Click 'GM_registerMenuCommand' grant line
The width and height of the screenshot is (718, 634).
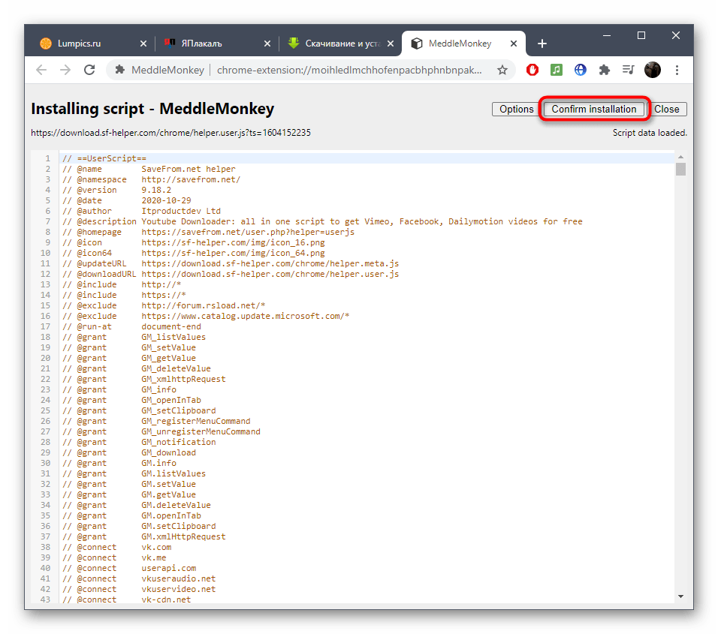tap(196, 422)
